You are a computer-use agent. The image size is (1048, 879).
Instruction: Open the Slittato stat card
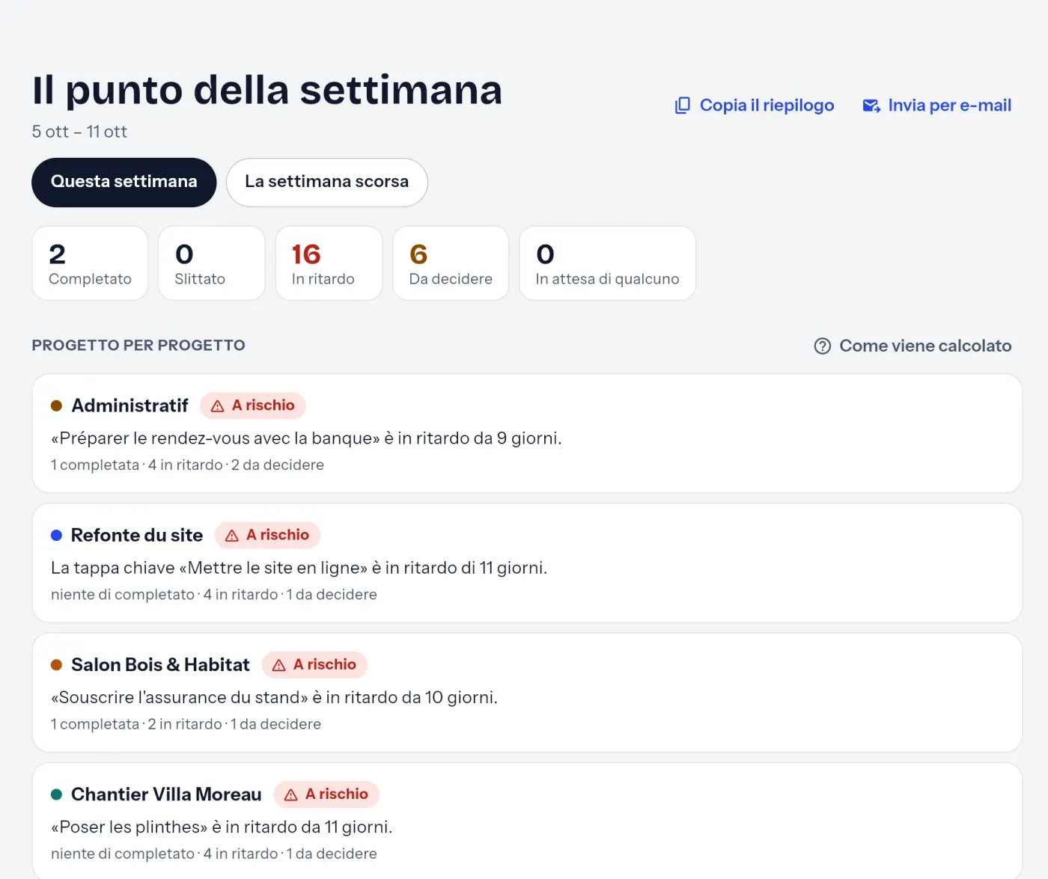[x=212, y=263]
